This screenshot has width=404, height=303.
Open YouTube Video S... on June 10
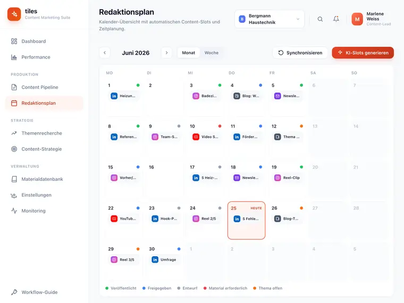point(205,137)
